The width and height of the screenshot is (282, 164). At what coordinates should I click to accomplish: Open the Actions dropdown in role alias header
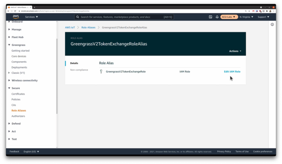click(235, 51)
